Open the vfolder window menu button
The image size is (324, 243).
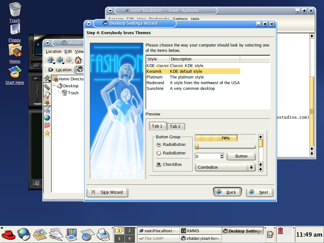pos(48,43)
